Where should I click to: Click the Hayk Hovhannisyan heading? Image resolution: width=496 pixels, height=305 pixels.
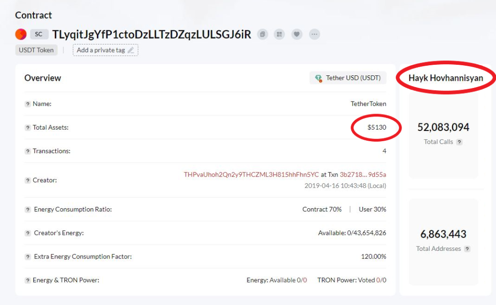[x=446, y=78]
